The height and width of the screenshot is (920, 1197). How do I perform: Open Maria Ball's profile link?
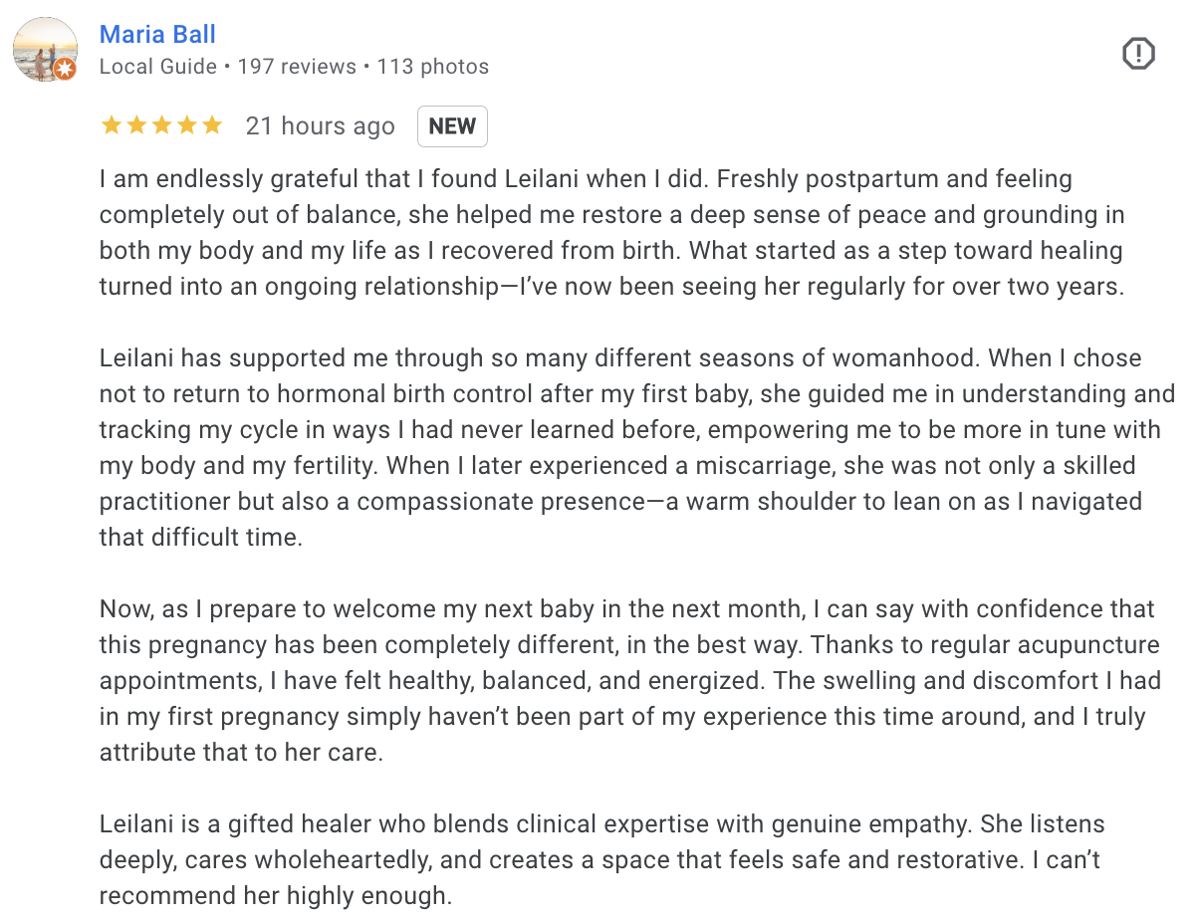157,34
